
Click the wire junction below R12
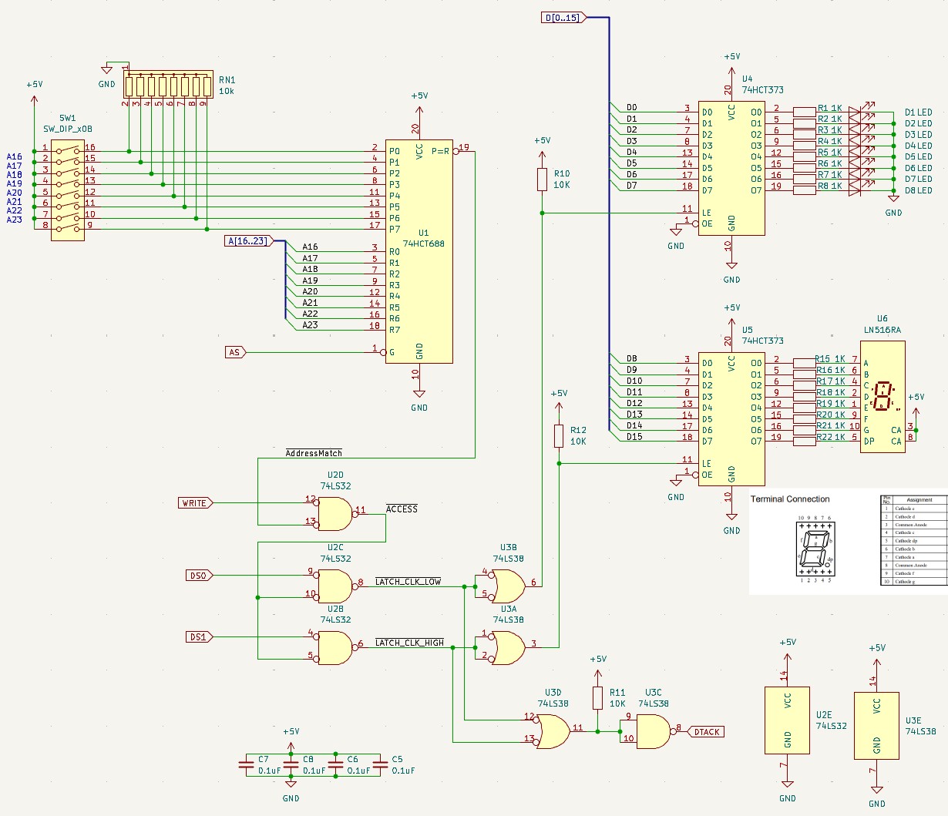[558, 464]
